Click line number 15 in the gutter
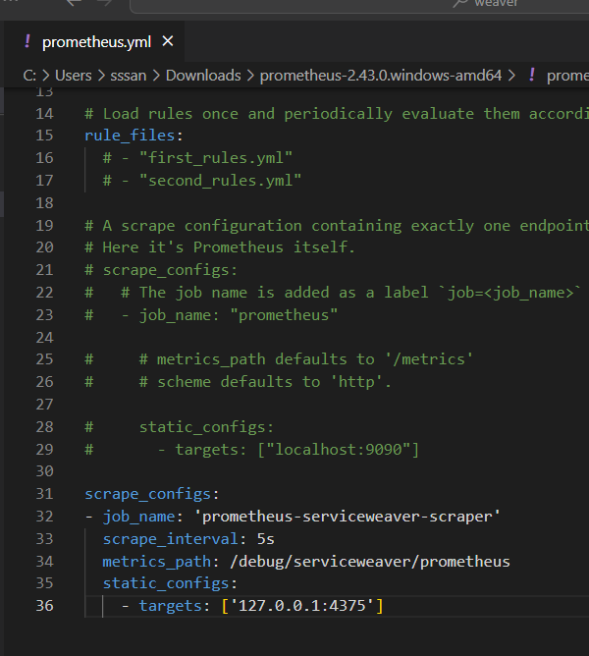This screenshot has width=589, height=656. click(x=44, y=136)
